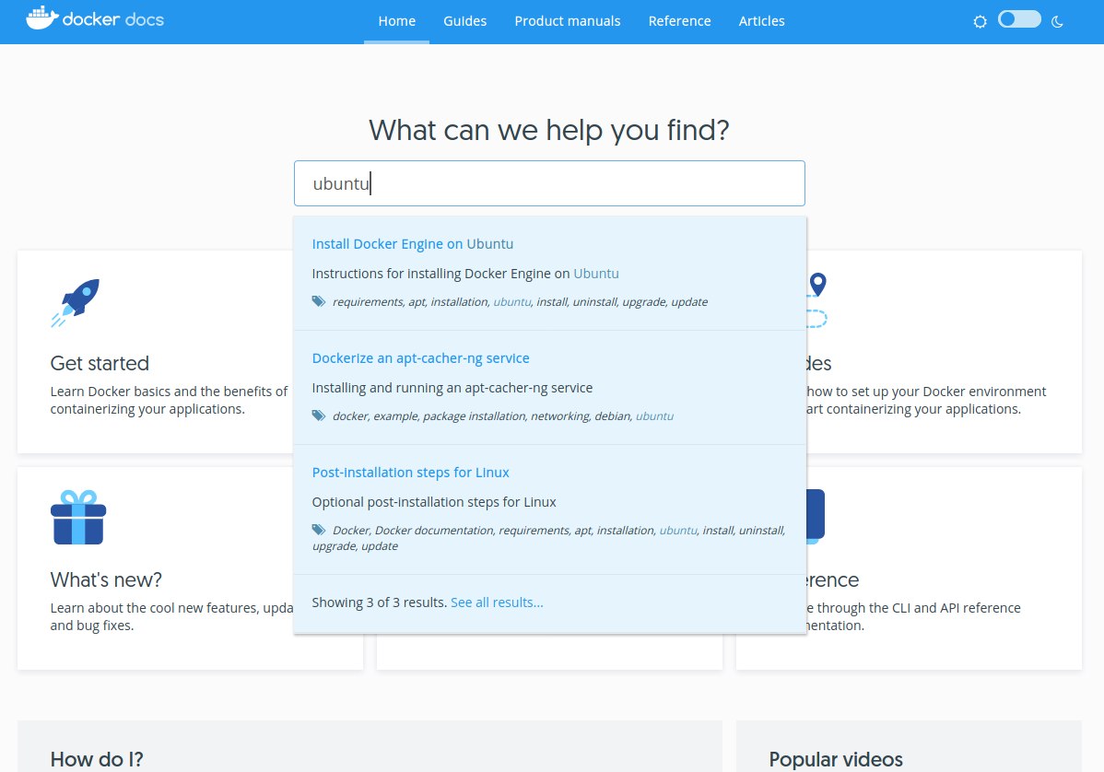
Task: Click the sun light-mode icon
Action: click(980, 22)
